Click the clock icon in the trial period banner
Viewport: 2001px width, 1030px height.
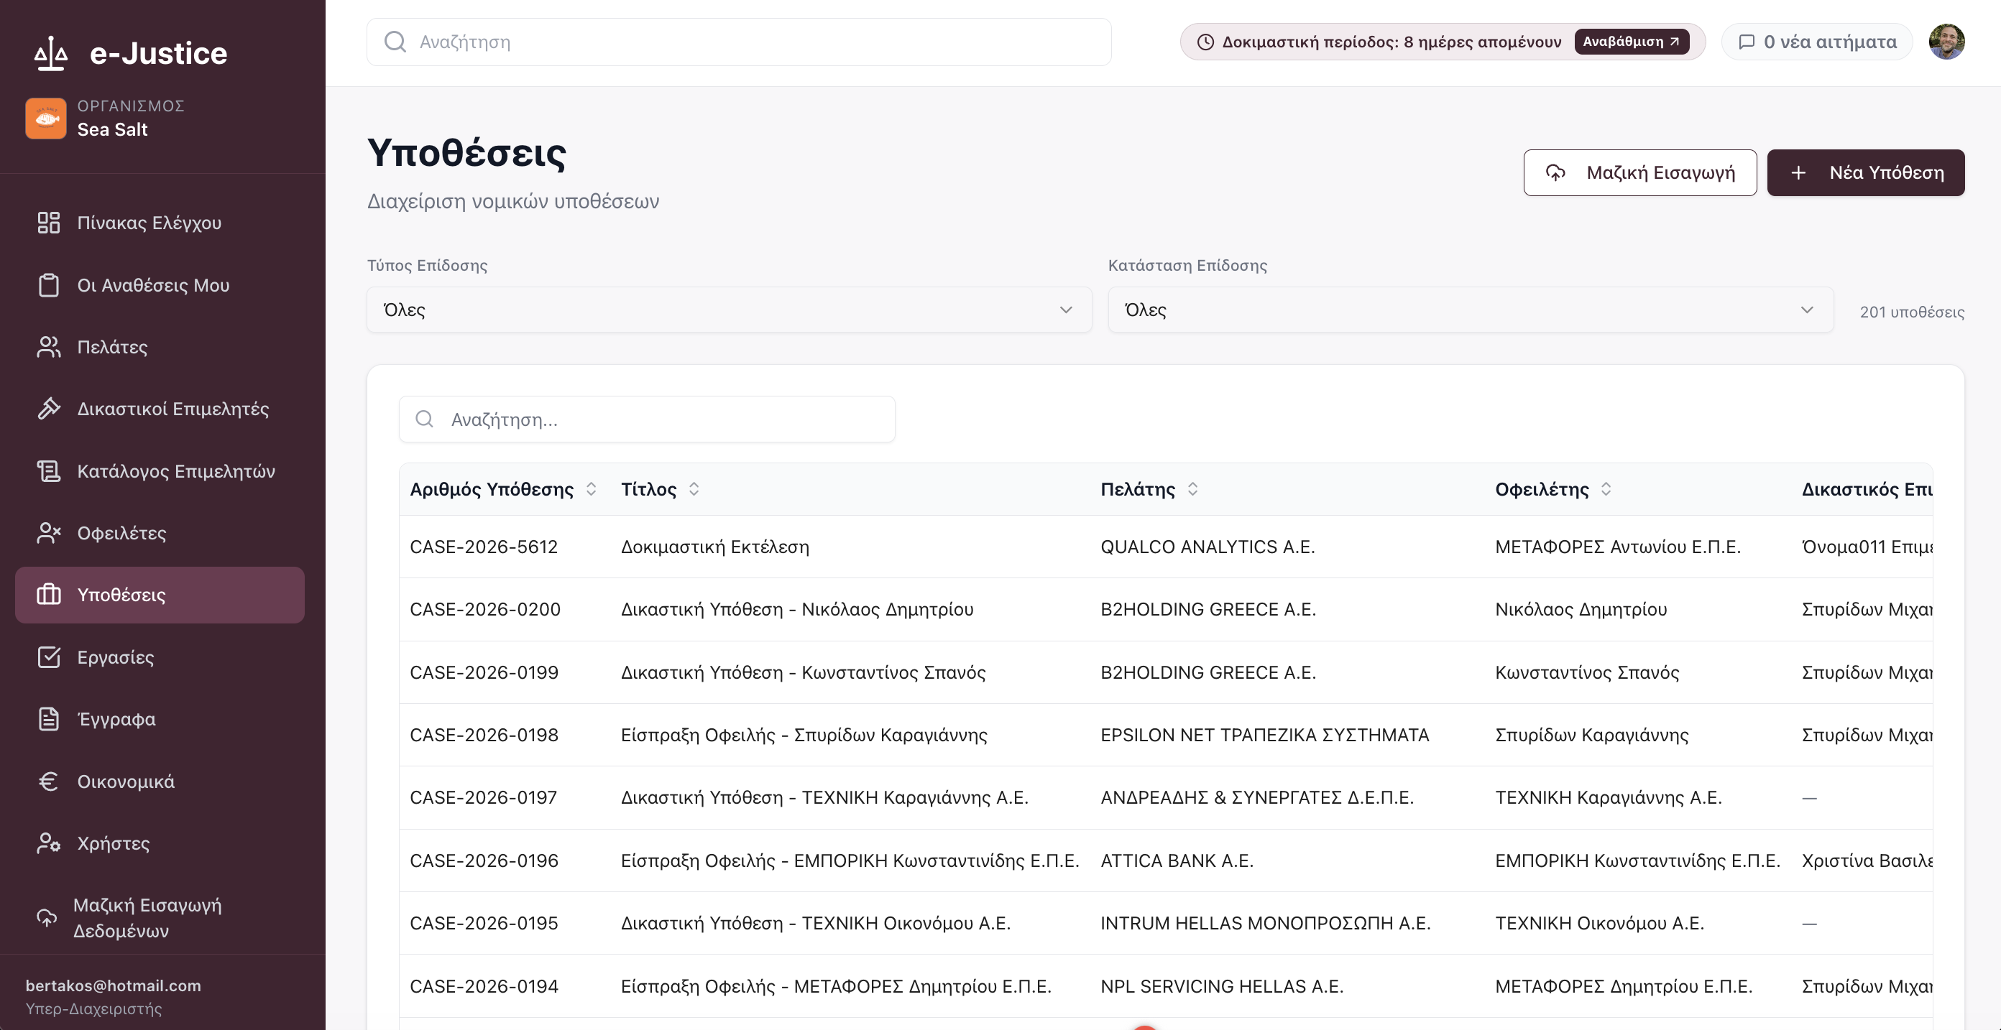(x=1205, y=42)
